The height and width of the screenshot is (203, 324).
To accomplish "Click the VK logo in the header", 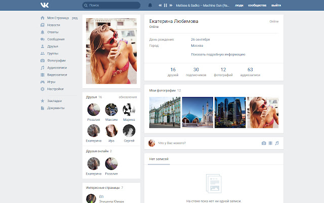I will pyautogui.click(x=45, y=5).
